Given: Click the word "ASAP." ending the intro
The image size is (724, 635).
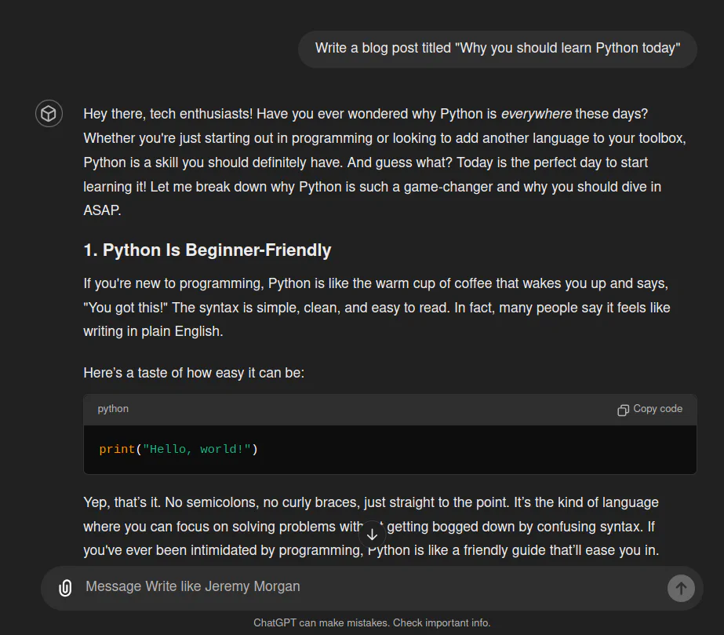Looking at the screenshot, I should pos(102,210).
